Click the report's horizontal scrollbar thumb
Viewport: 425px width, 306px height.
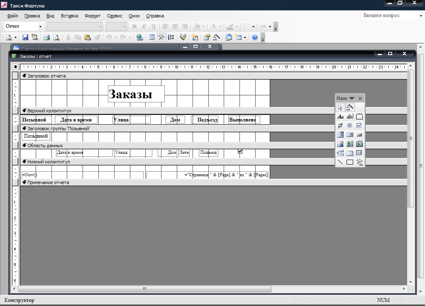(x=145, y=289)
